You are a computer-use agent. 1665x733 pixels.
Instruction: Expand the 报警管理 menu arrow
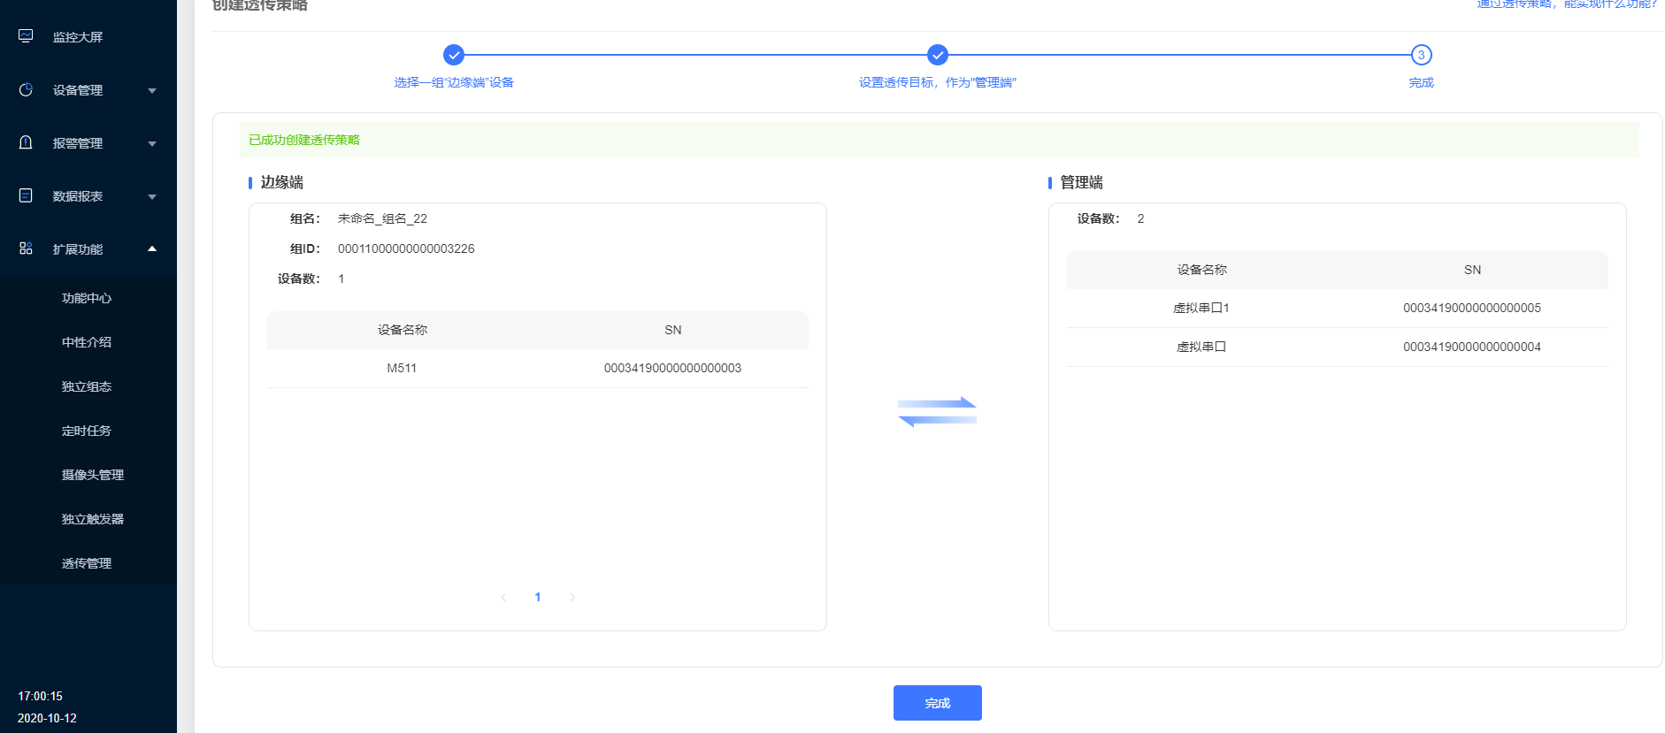[152, 143]
